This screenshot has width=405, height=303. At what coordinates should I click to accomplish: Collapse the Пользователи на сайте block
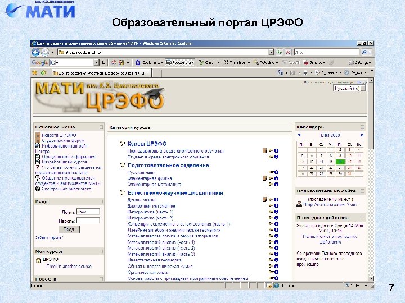[362, 191]
